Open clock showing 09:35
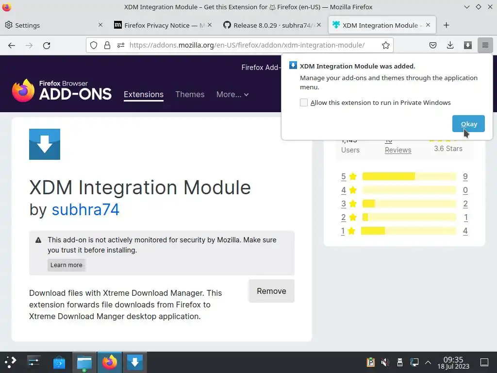The height and width of the screenshot is (373, 497). point(453,362)
